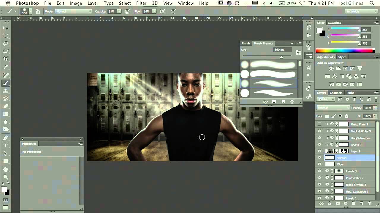Screen dimensions: 380x213
Task: Open the layer blend mode dropdown
Action: click(x=333, y=108)
